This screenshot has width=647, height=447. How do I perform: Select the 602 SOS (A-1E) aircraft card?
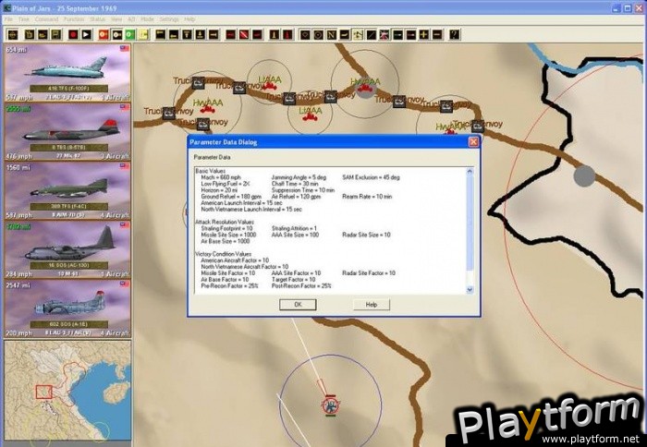tap(67, 308)
